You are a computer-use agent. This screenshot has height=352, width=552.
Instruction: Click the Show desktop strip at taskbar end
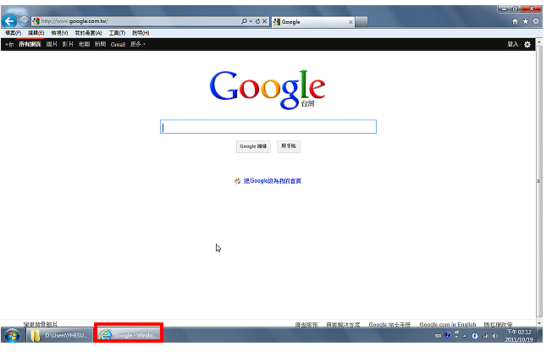(539, 335)
